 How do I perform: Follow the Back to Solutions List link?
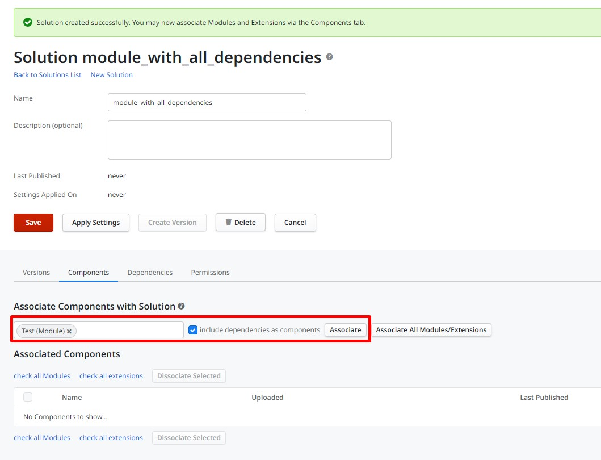point(48,75)
